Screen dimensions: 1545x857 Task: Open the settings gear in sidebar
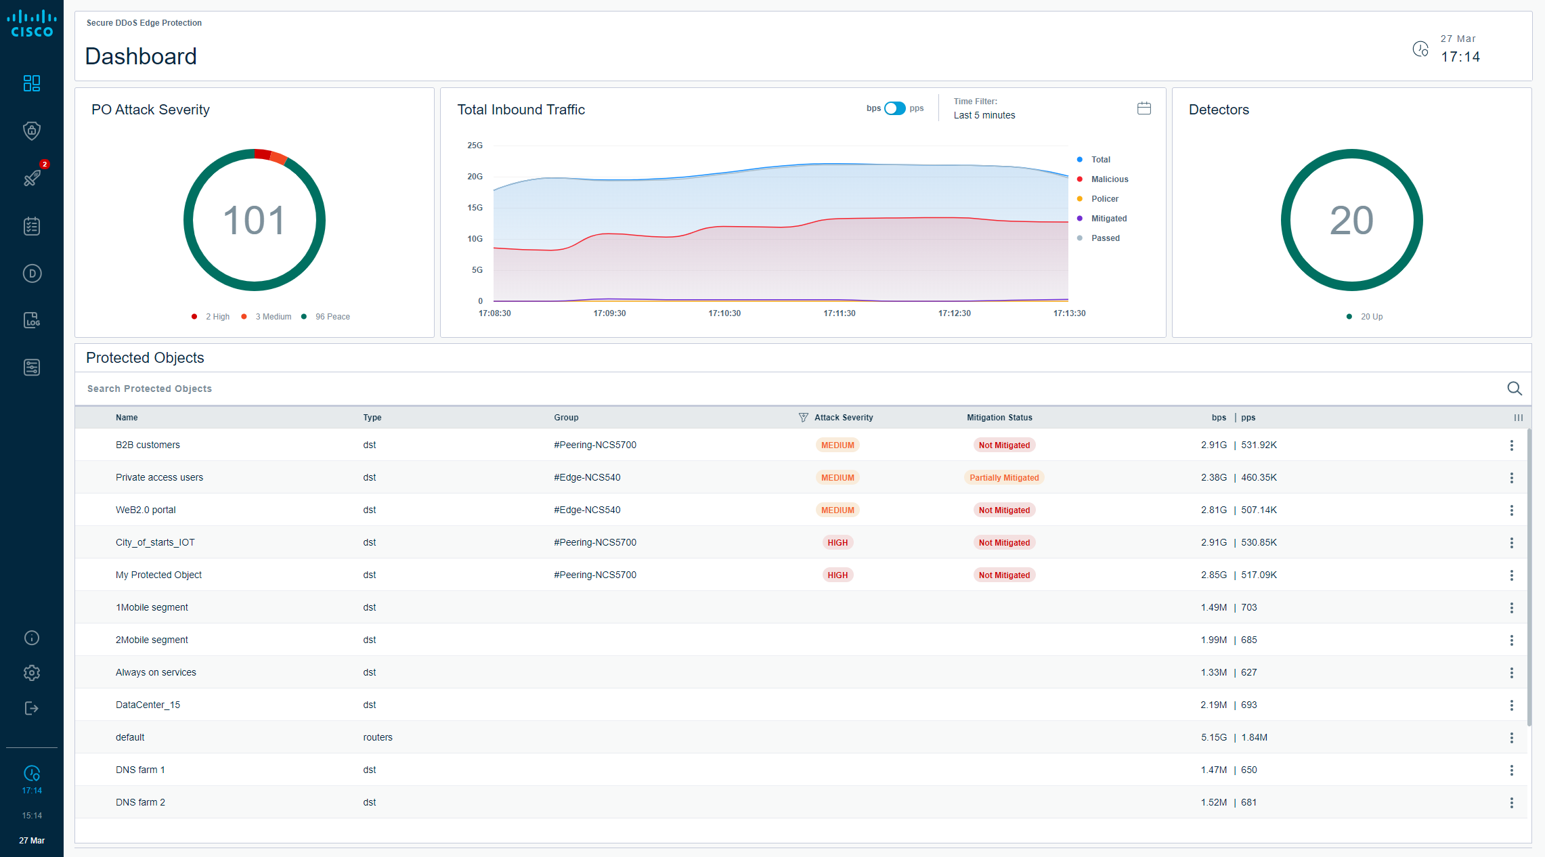coord(32,673)
